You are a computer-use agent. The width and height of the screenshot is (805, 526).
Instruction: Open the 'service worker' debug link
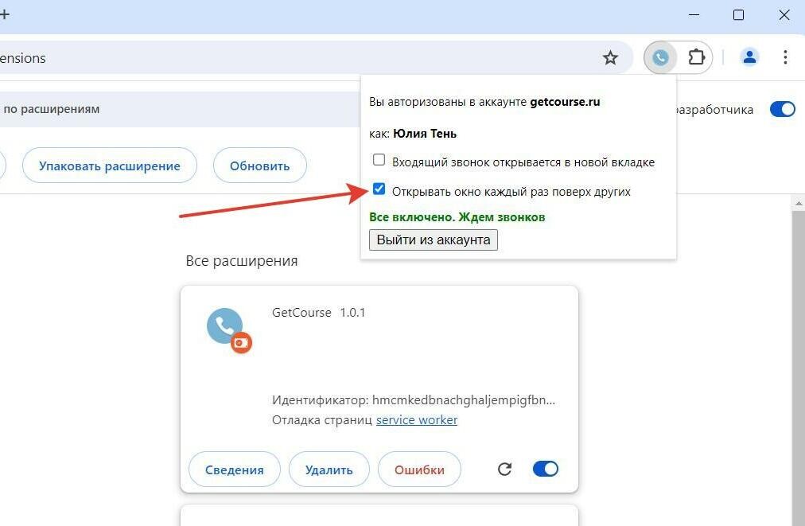417,420
